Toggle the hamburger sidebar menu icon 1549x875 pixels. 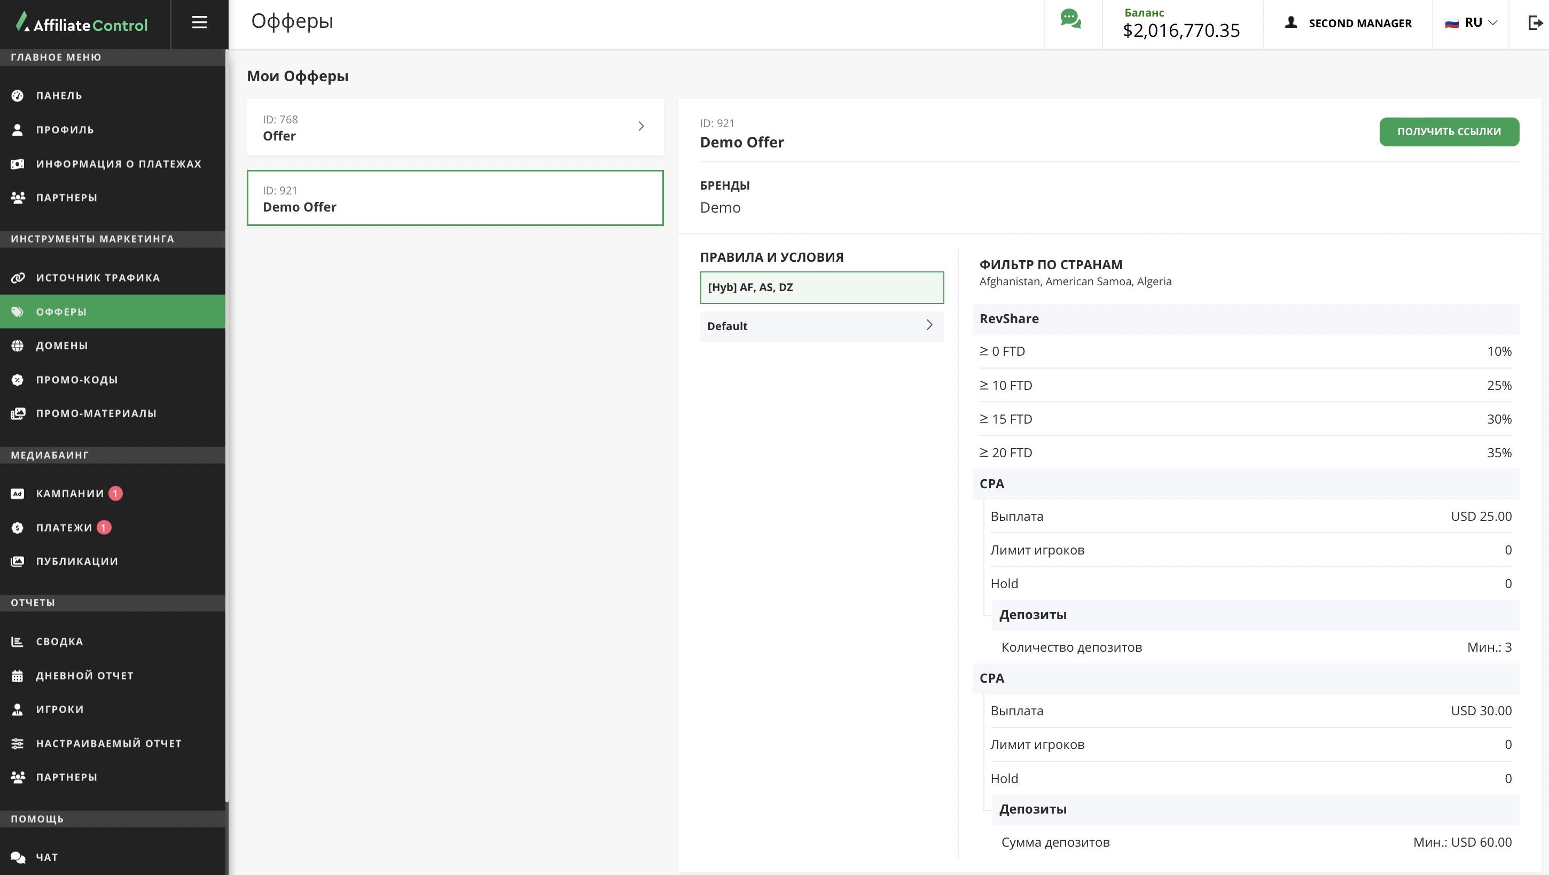click(200, 23)
